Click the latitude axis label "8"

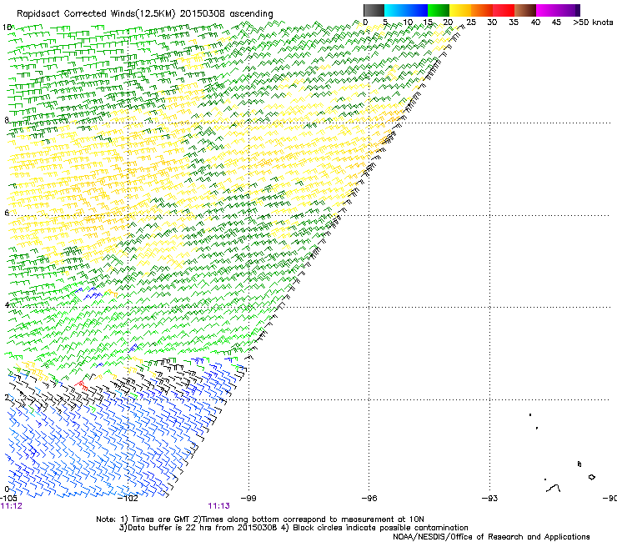(7, 120)
